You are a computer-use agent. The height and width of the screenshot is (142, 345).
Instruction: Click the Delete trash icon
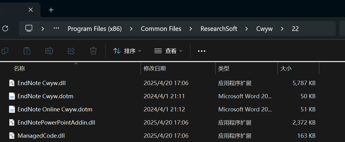point(93,51)
